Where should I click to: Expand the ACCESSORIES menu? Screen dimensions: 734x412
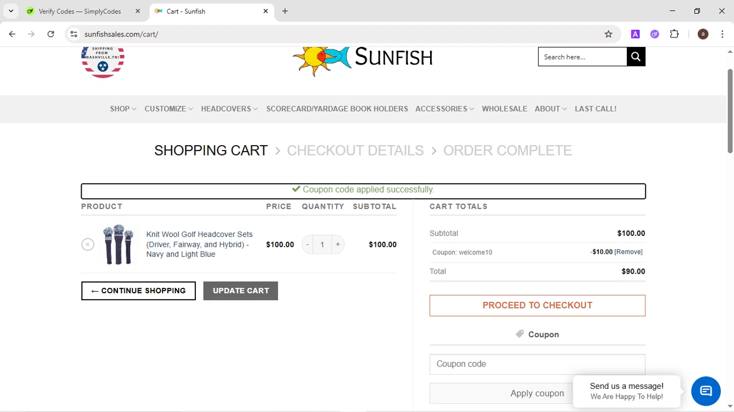[x=445, y=109]
